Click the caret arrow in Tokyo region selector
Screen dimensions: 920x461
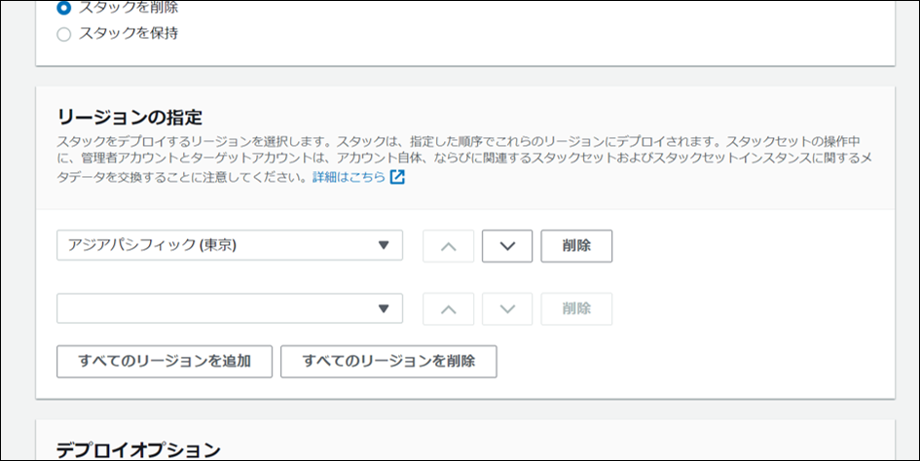(384, 246)
